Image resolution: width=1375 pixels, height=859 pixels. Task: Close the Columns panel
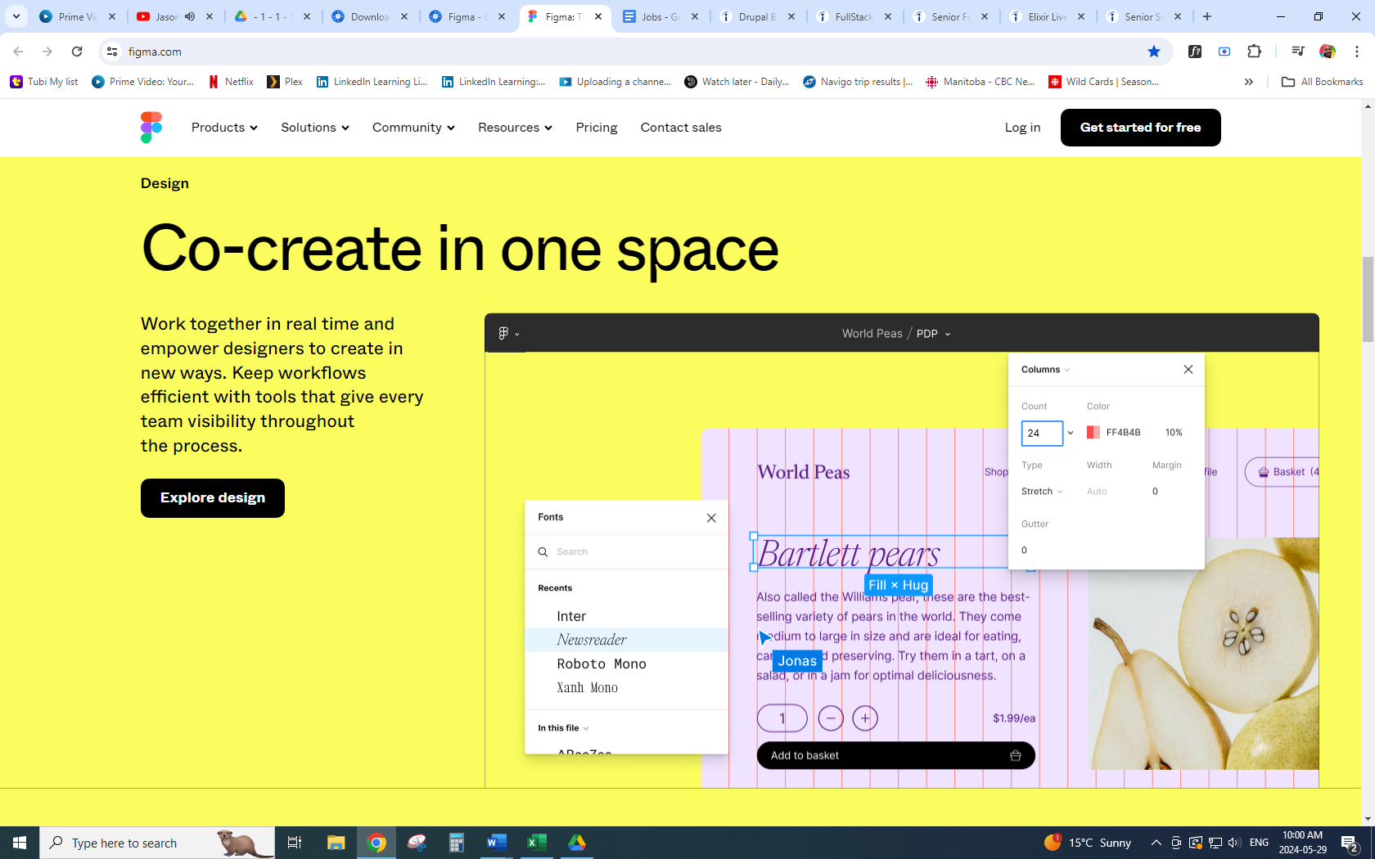(1188, 370)
